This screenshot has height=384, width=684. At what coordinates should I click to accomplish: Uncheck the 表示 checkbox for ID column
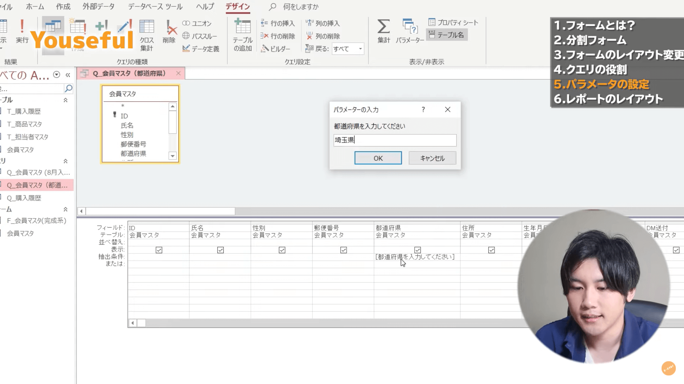[x=159, y=250]
